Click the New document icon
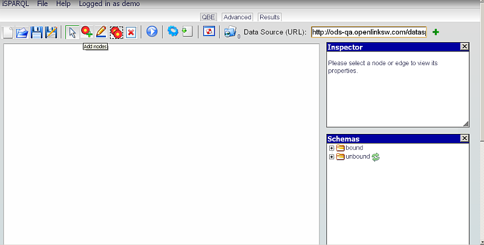Screen dimensions: 484x245 [x=8, y=33]
